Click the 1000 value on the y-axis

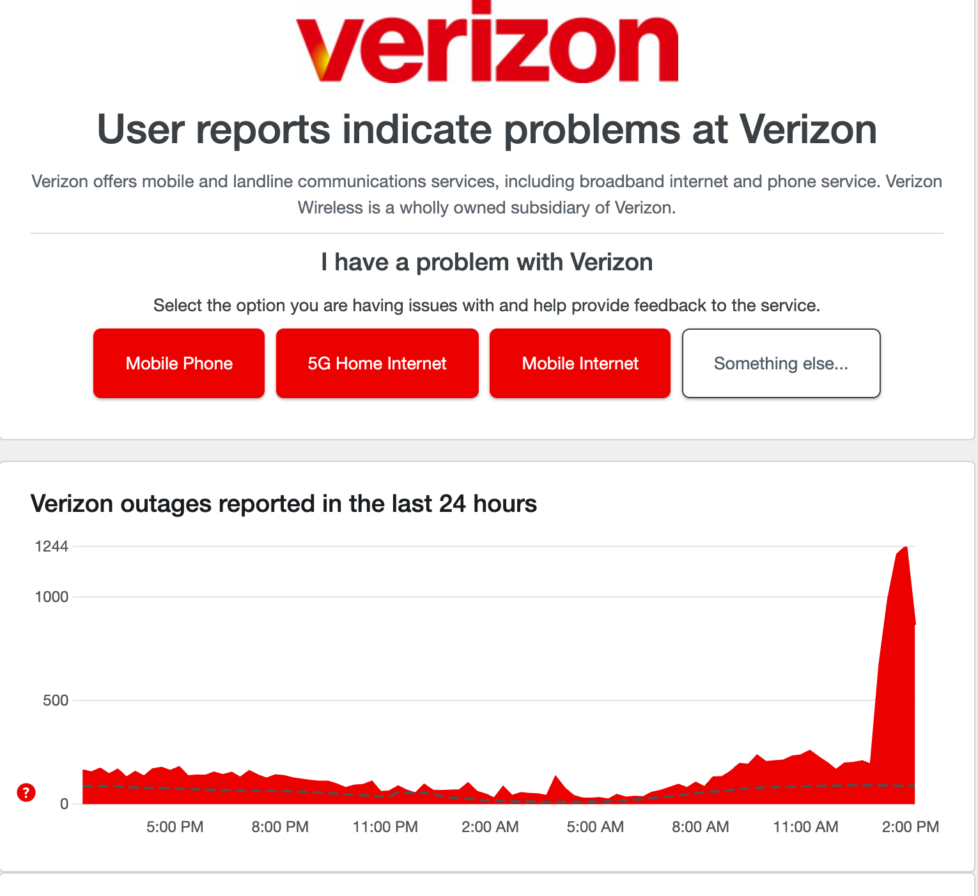click(51, 597)
